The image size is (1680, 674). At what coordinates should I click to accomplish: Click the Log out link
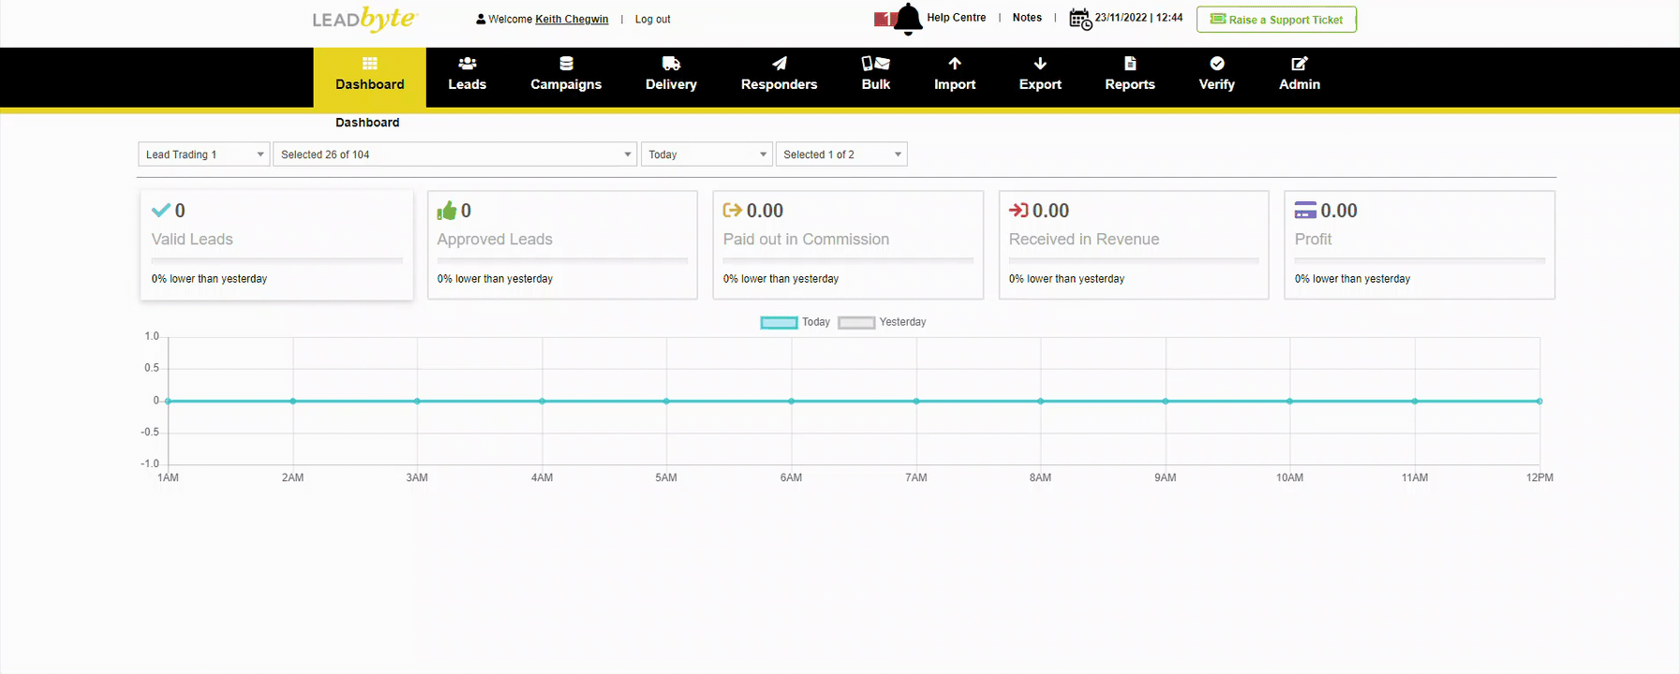tap(653, 20)
